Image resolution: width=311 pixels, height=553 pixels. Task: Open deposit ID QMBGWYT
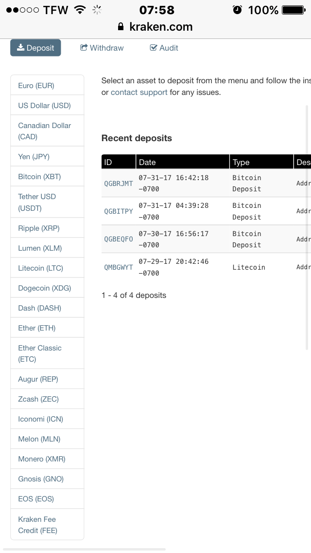click(119, 267)
